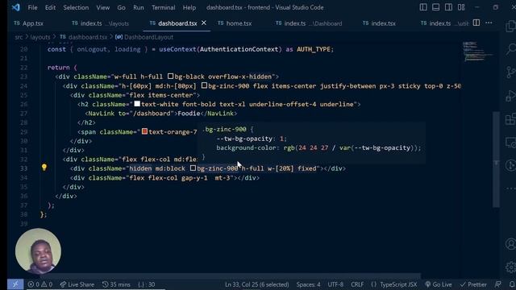Switch to the index.ts Dashboard tab

tap(309, 23)
